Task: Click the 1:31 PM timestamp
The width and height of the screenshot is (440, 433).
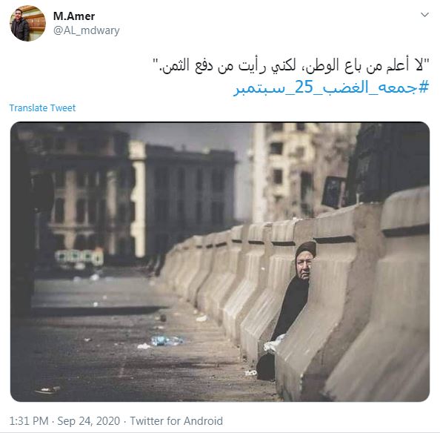Action: (x=29, y=421)
